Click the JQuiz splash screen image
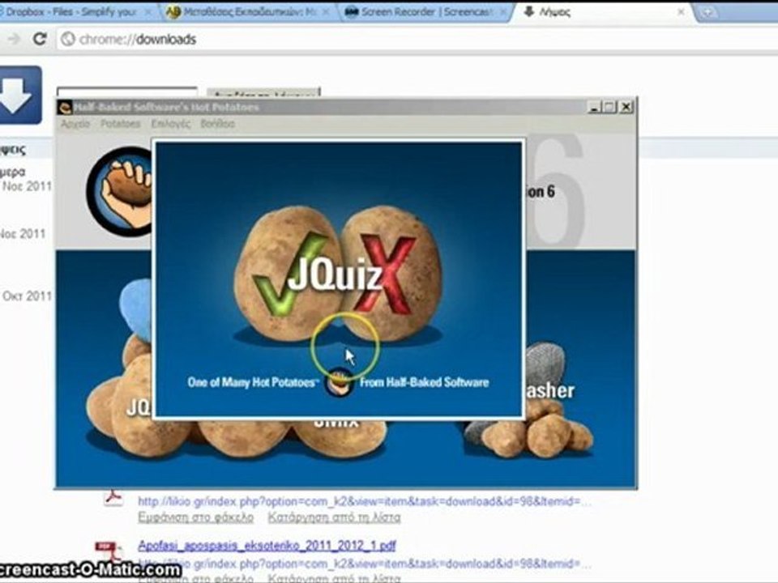778x583 pixels. coord(339,280)
